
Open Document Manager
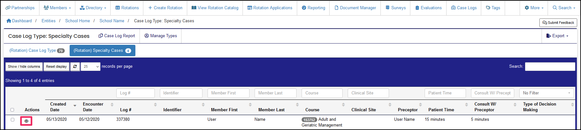click(x=355, y=8)
